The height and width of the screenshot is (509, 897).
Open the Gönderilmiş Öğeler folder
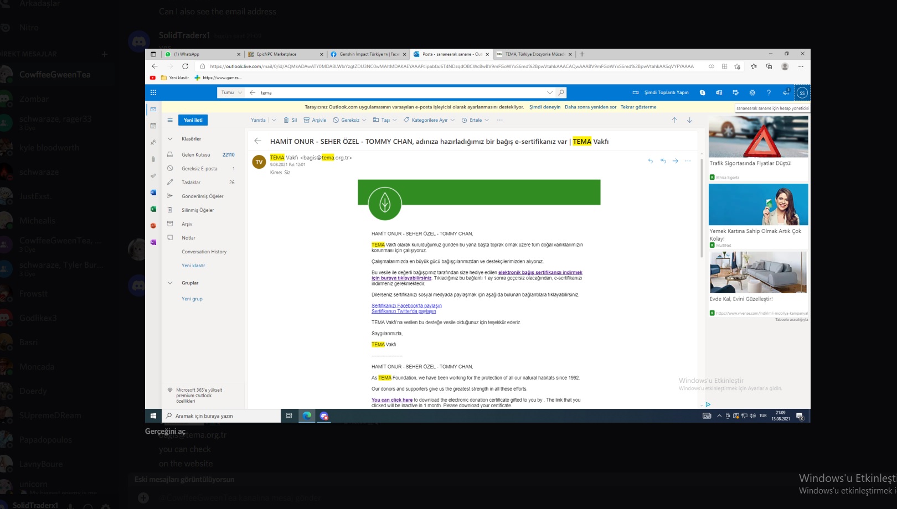[202, 196]
